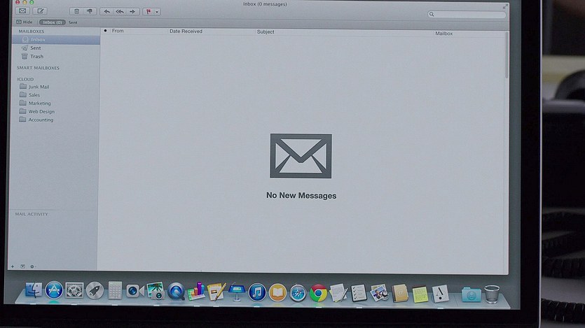Open the Web Design iCloud folder
585x328 pixels.
coord(41,112)
